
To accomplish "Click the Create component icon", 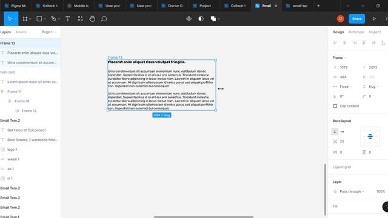I will coord(189,19).
